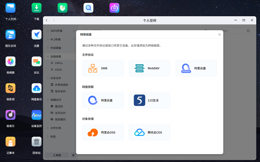Launch the 极音乐 music app

[11, 115]
